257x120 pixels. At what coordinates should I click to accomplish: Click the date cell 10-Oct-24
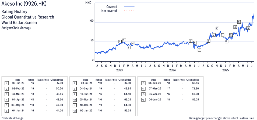(x=86, y=94)
